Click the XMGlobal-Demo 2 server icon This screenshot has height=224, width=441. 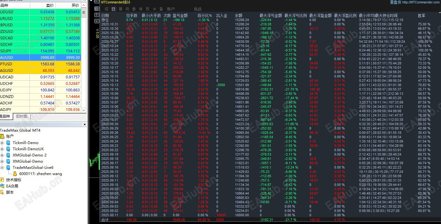(x=8, y=155)
